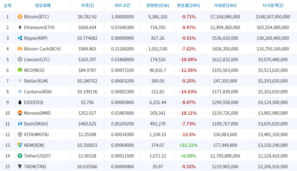
Task: Sort by 거래량(24H) column header
Action: [x=225, y=6]
